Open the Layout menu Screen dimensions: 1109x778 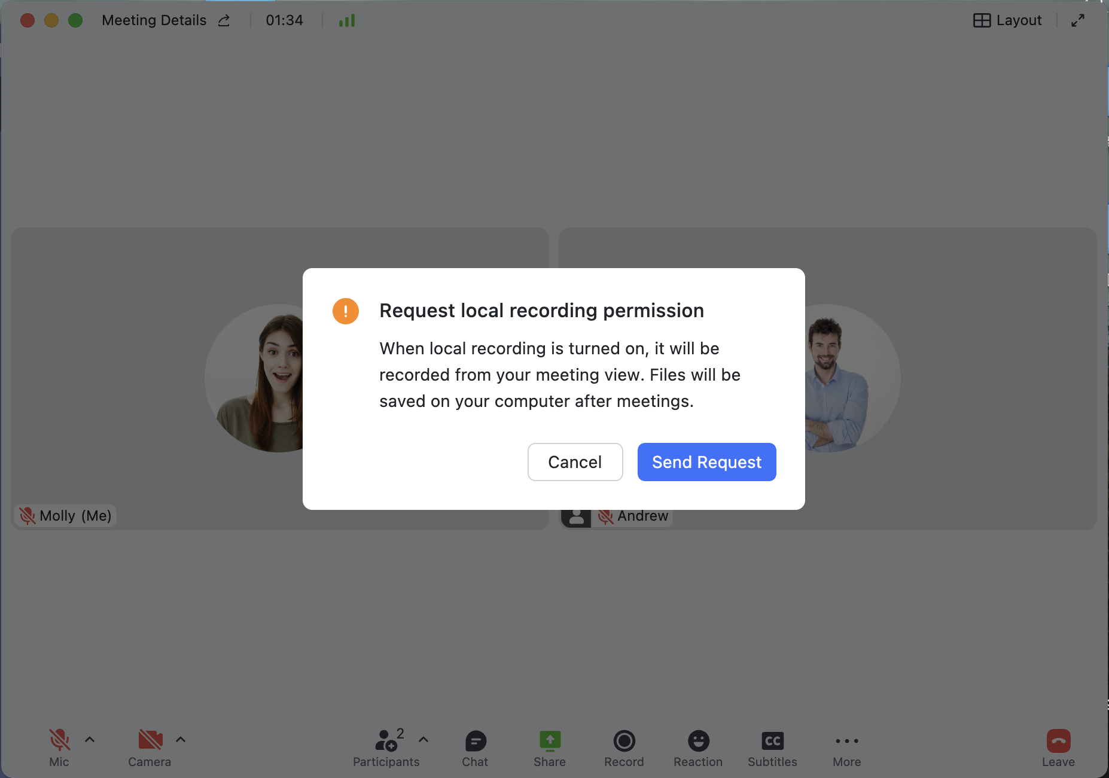tap(1007, 20)
